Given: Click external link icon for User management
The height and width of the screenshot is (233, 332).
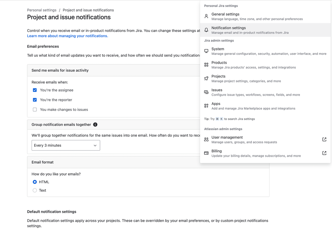Looking at the screenshot, I should pyautogui.click(x=324, y=139).
